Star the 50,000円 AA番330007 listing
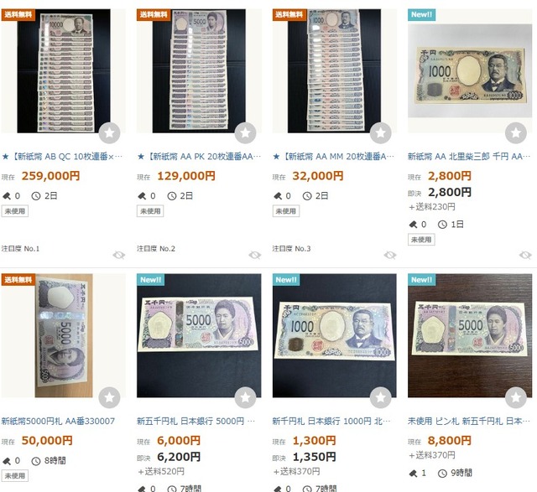 [x=109, y=397]
